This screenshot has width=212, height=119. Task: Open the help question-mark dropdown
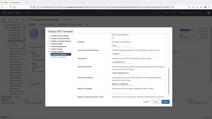[174, 13]
